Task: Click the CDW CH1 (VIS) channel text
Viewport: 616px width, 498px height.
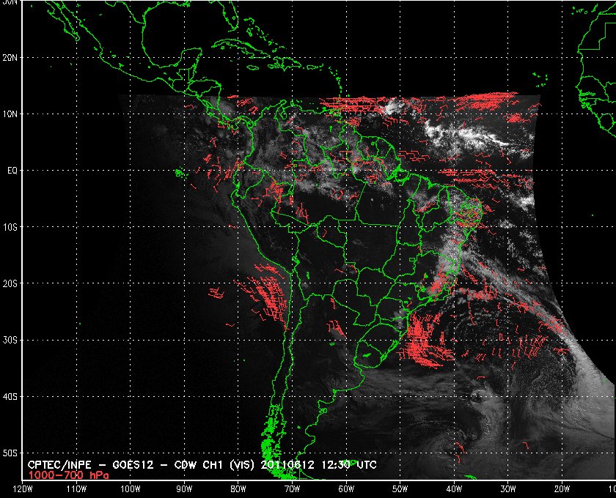Action: (x=216, y=465)
